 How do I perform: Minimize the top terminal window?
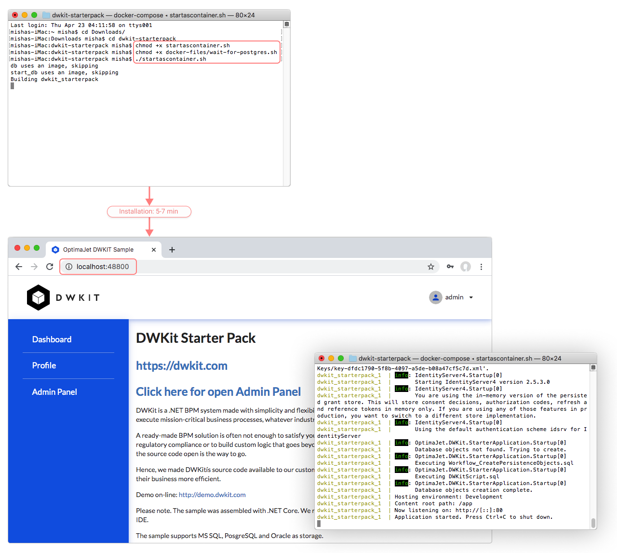(25, 15)
